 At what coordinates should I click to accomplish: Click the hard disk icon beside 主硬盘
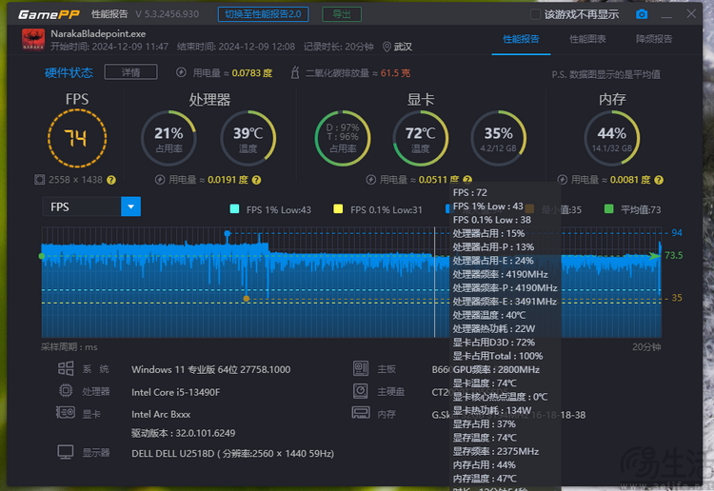(x=360, y=391)
